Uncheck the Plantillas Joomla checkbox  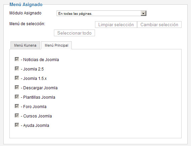(17, 97)
